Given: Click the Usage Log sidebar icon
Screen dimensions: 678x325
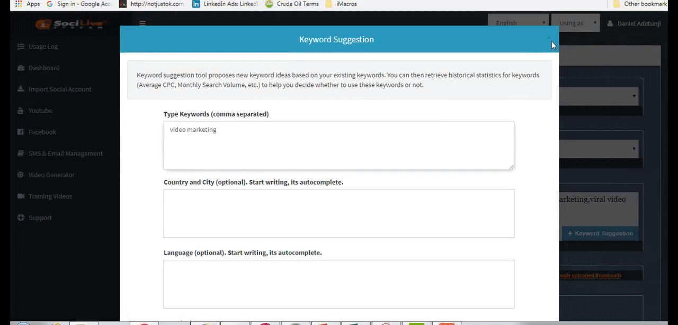Looking at the screenshot, I should click(x=21, y=47).
